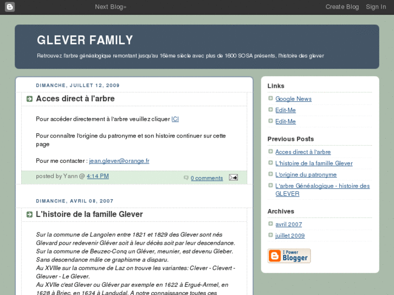Open the L'origine du patronyme link
The image size is (394, 295).
point(306,175)
